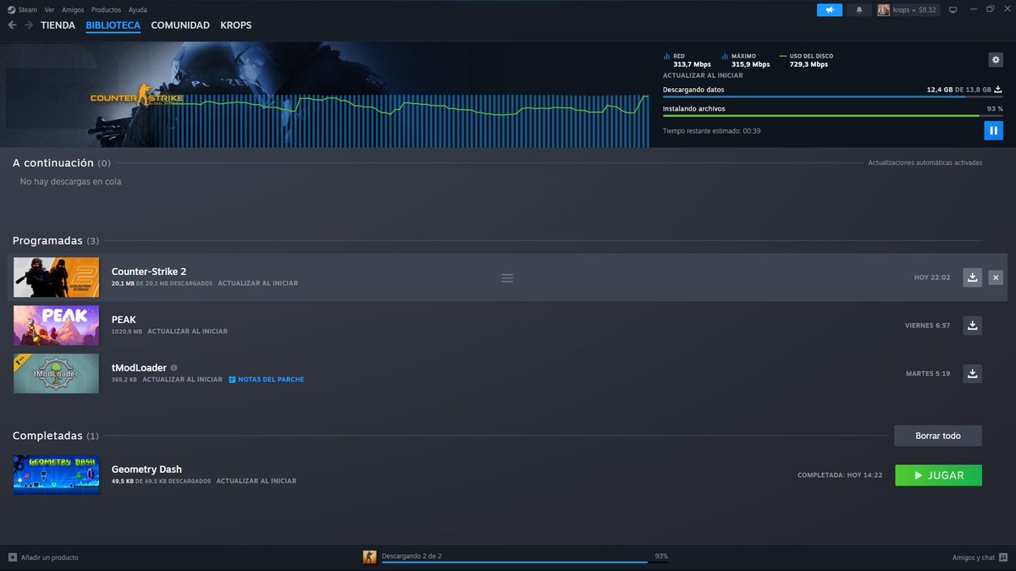Viewport: 1016px width, 571px height.
Task: Open tModLoader NOTAS DEL PARCHE link
Action: click(x=267, y=380)
